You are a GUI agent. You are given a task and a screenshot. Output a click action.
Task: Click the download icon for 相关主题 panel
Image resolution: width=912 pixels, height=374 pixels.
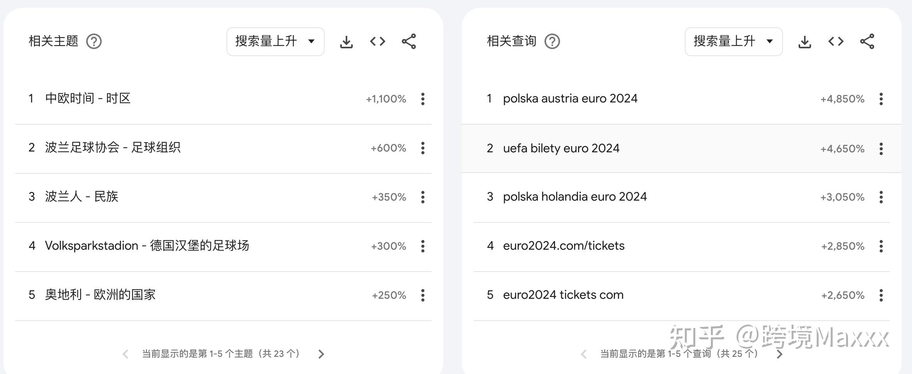point(346,41)
